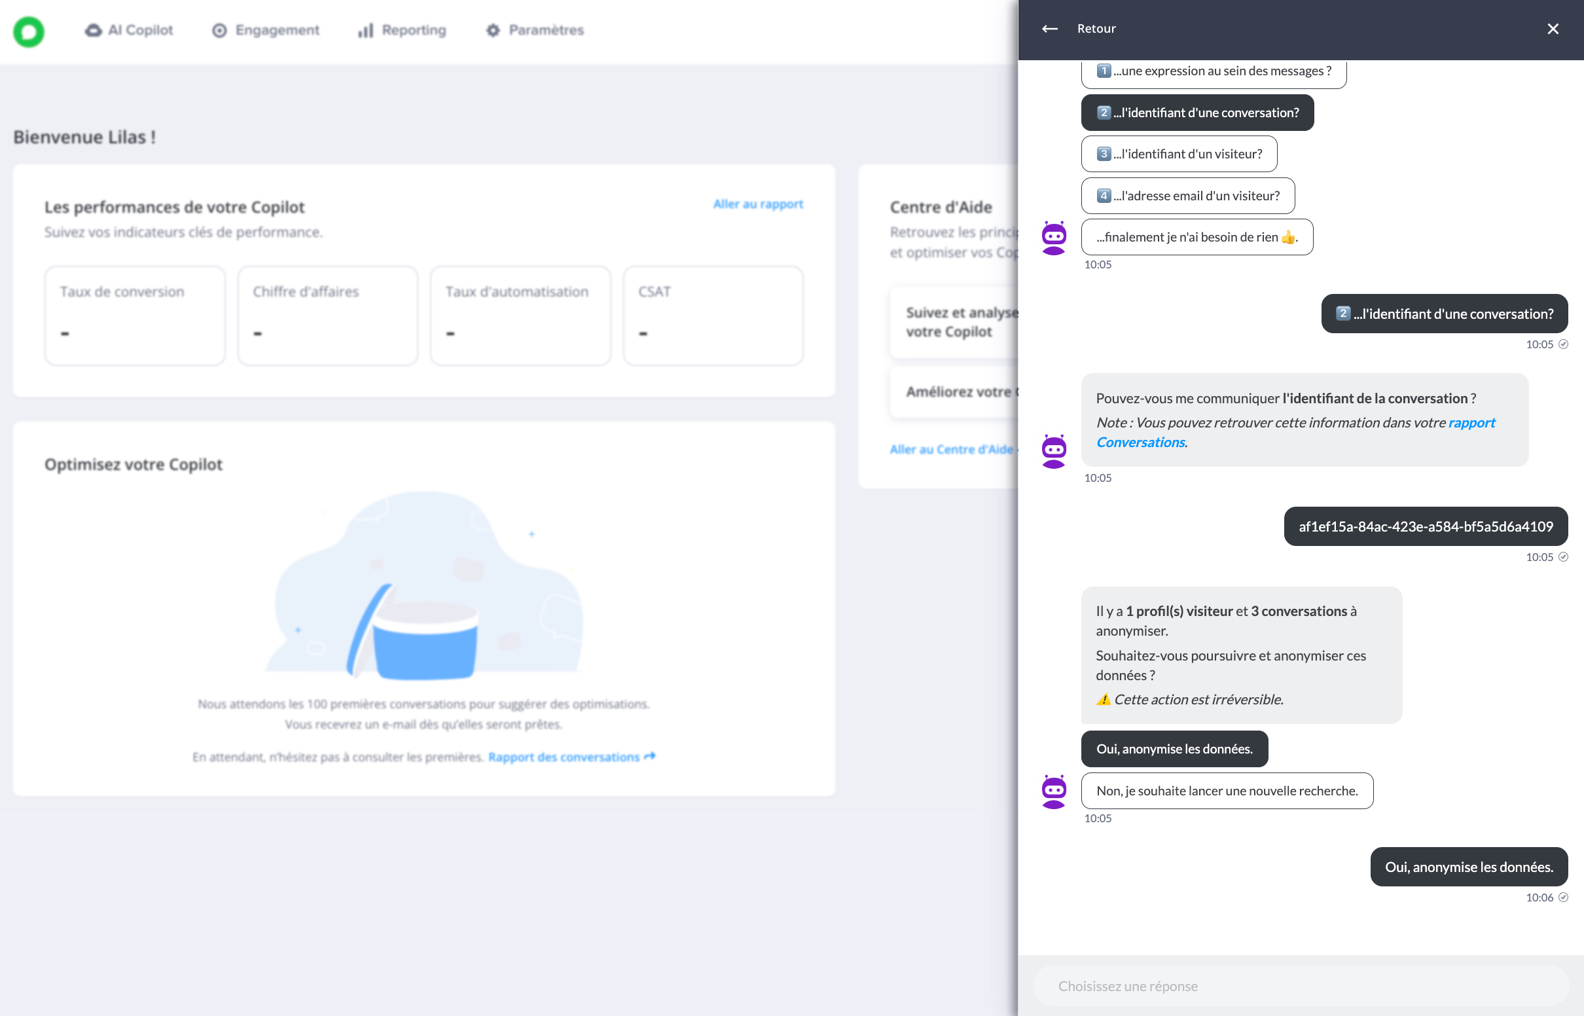Close the chat panel with the X
This screenshot has width=1584, height=1016.
(1553, 28)
